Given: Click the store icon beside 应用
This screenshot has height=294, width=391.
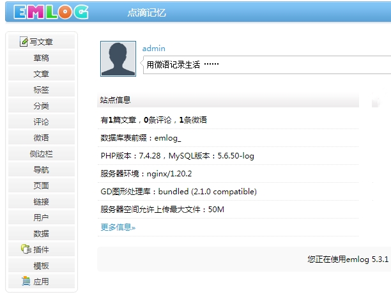Looking at the screenshot, I should click(x=26, y=281).
